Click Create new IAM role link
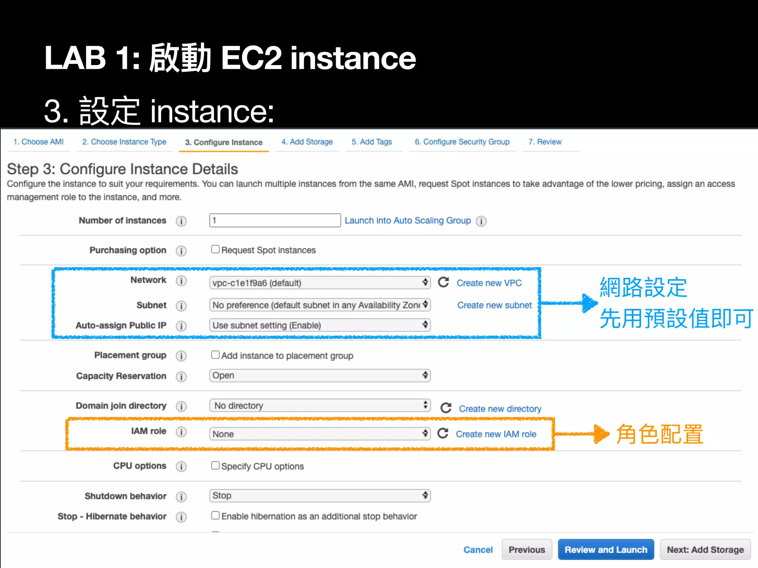 pyautogui.click(x=496, y=434)
